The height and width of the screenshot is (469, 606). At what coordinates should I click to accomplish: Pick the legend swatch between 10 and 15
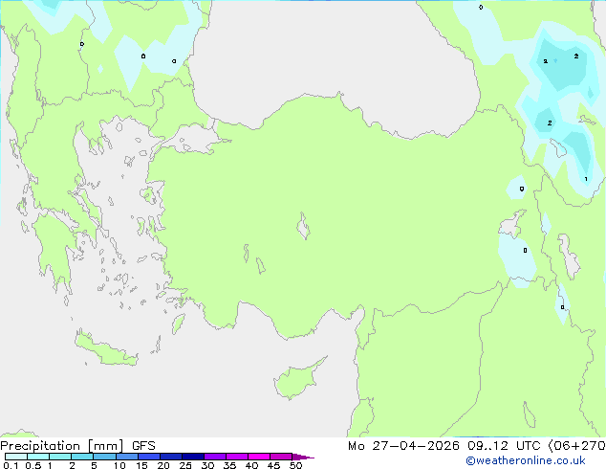126,457
